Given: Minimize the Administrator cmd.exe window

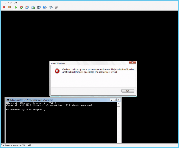Looking at the screenshot, I should pyautogui.click(x=111, y=100).
